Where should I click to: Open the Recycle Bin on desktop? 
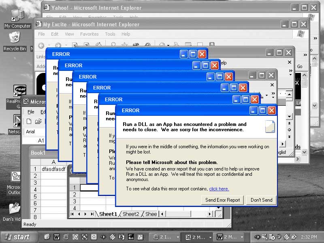click(15, 41)
